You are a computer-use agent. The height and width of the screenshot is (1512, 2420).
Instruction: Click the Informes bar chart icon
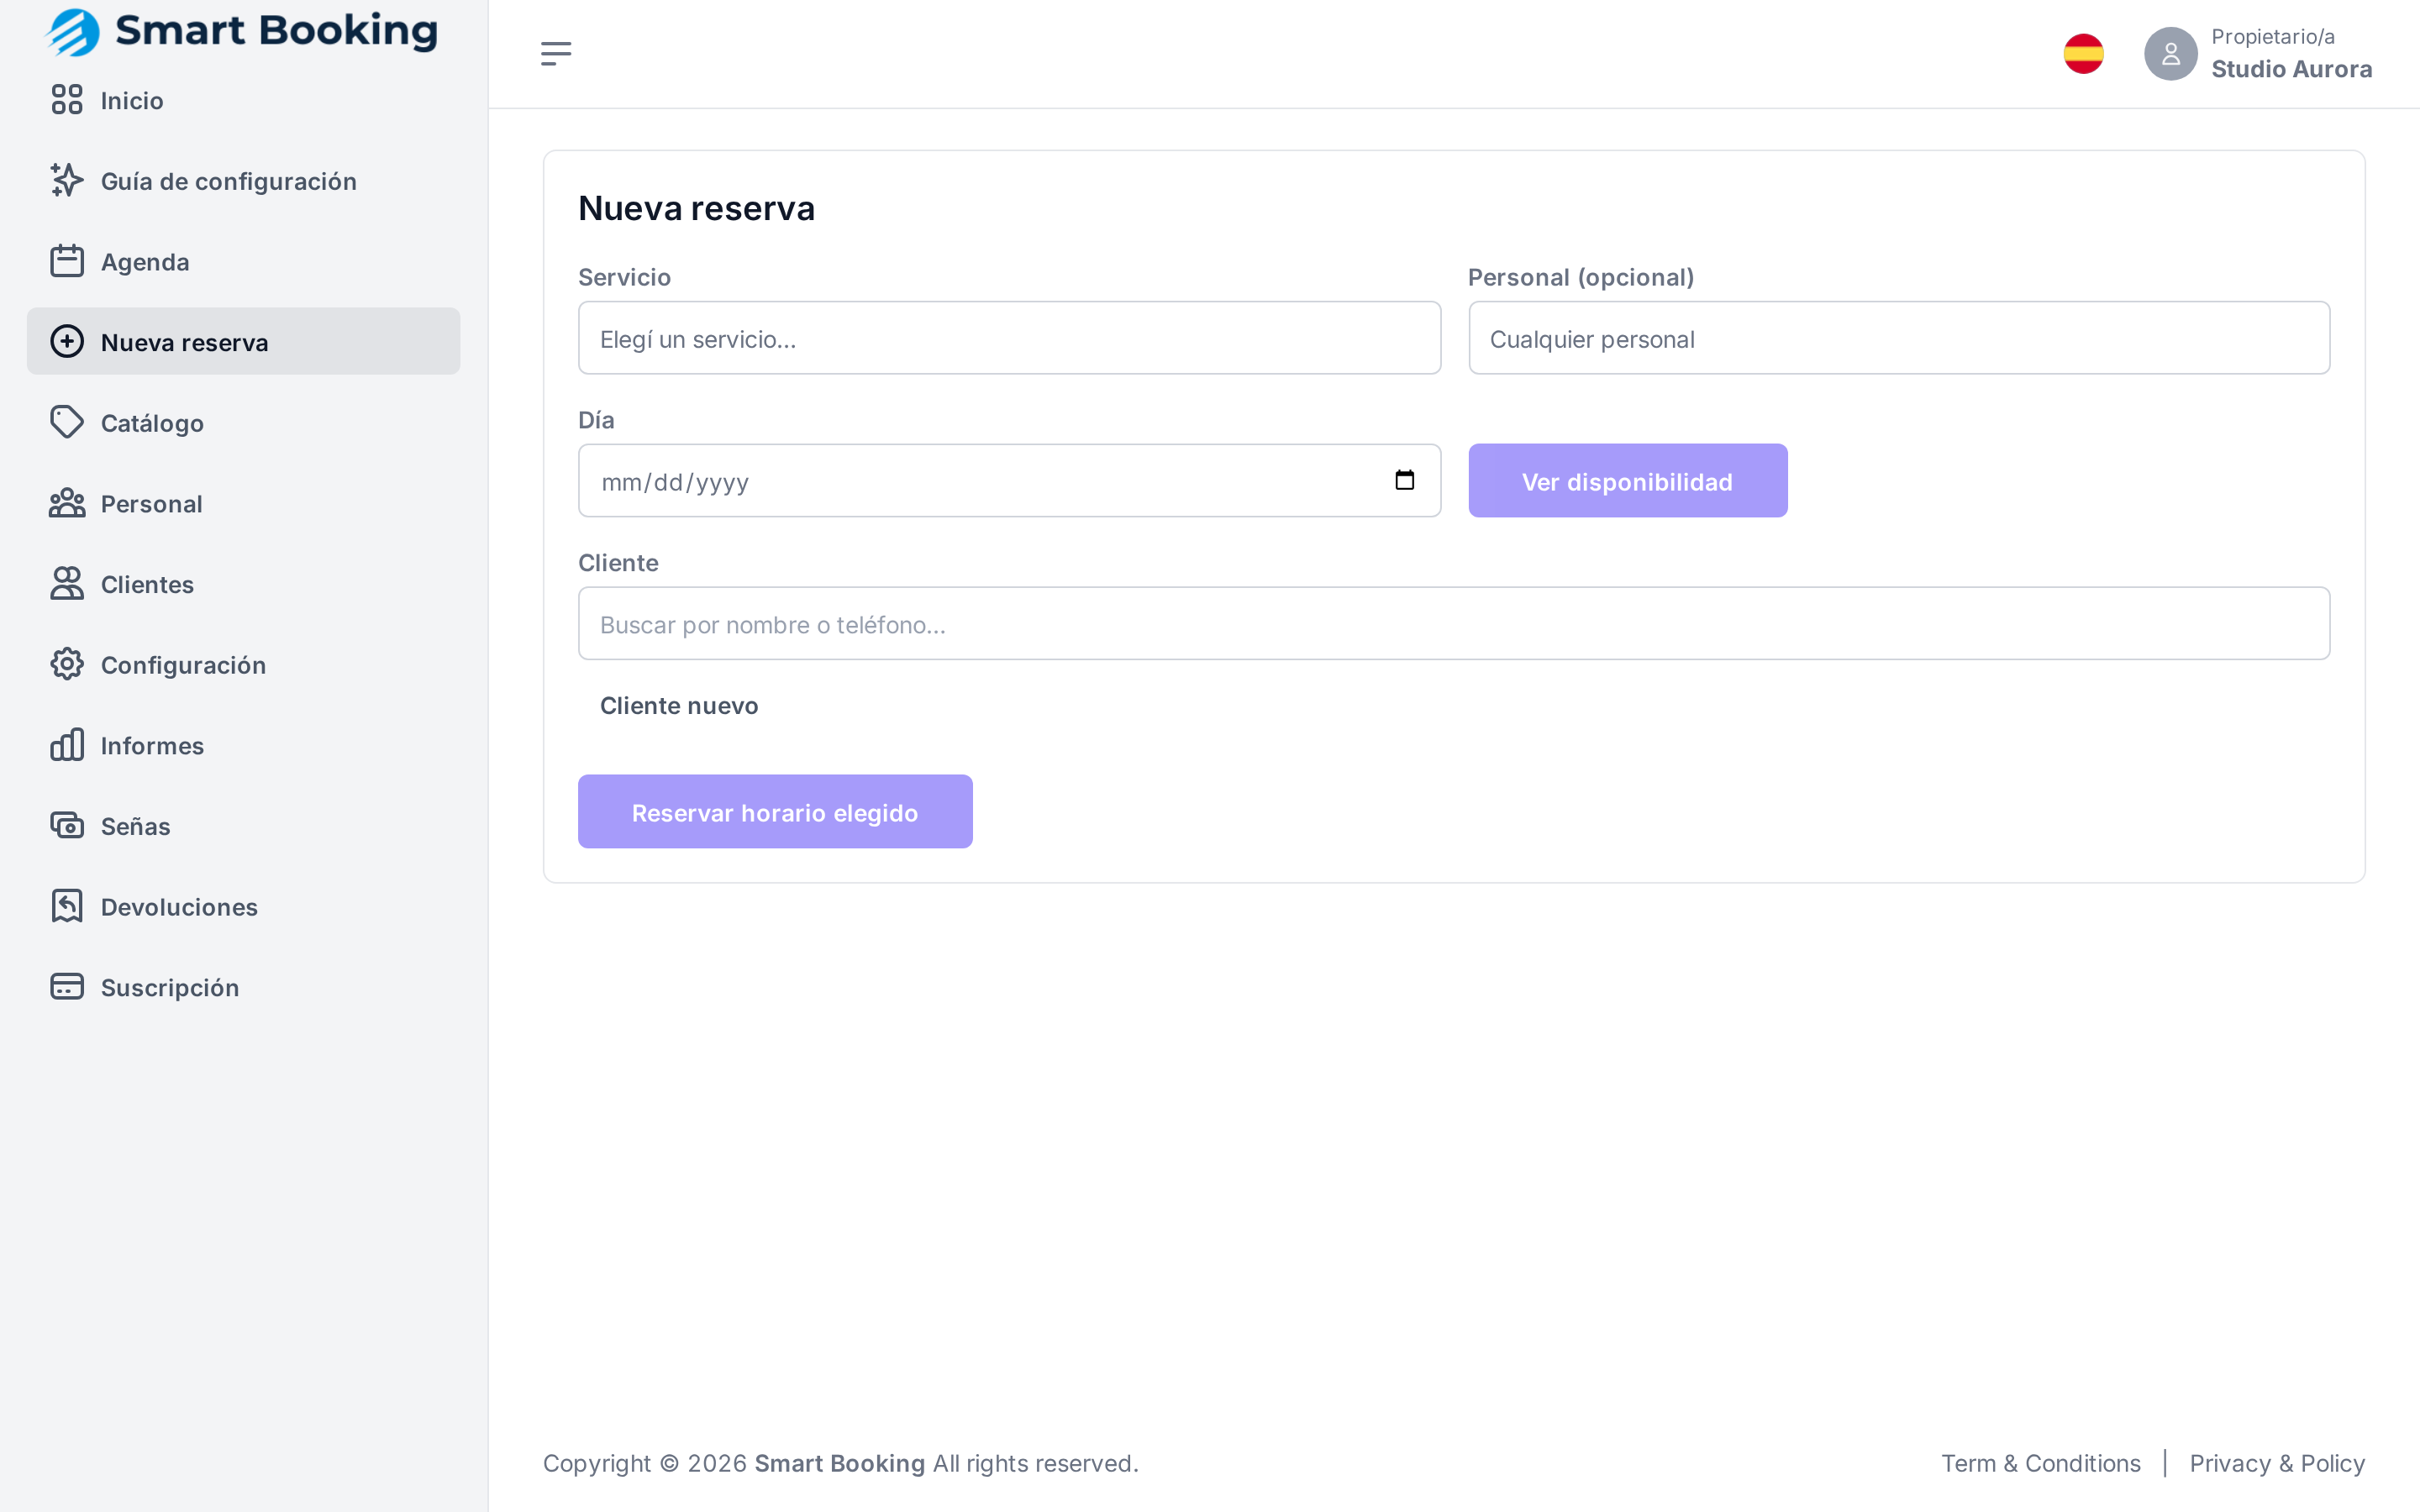tap(67, 745)
